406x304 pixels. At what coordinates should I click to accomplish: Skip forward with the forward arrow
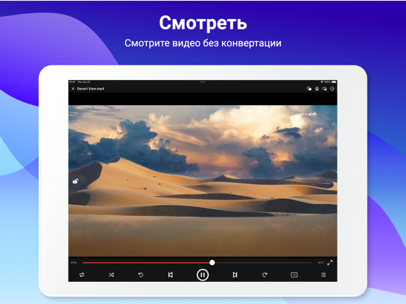[x=264, y=275]
